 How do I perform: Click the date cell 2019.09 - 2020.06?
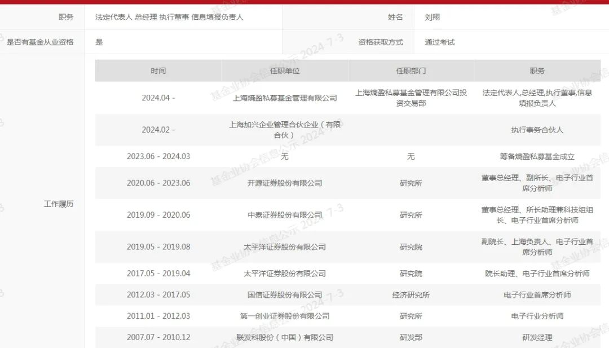[158, 215]
